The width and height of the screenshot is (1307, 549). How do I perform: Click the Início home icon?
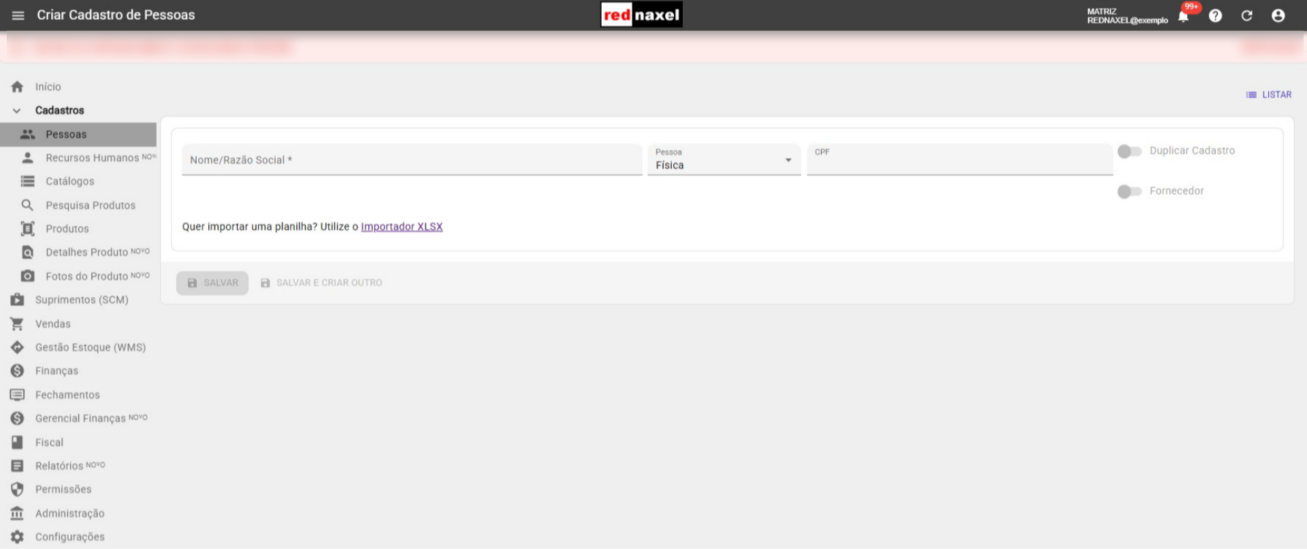click(17, 87)
